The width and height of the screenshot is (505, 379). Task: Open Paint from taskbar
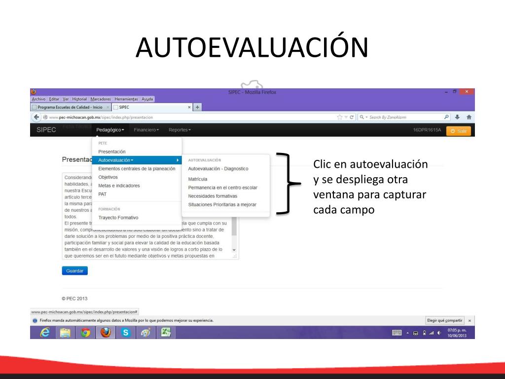145,332
